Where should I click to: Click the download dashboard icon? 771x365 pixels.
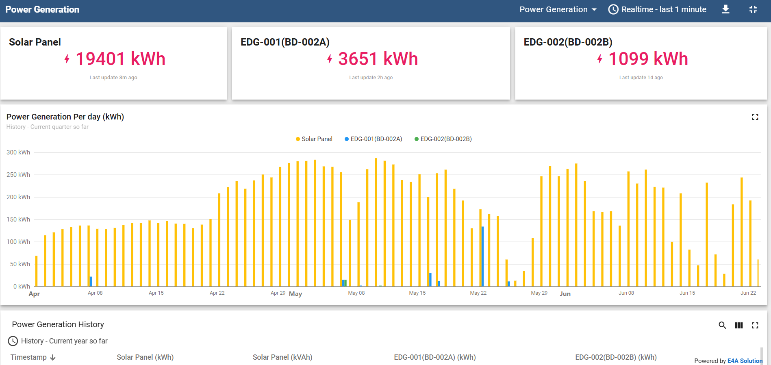tap(725, 9)
